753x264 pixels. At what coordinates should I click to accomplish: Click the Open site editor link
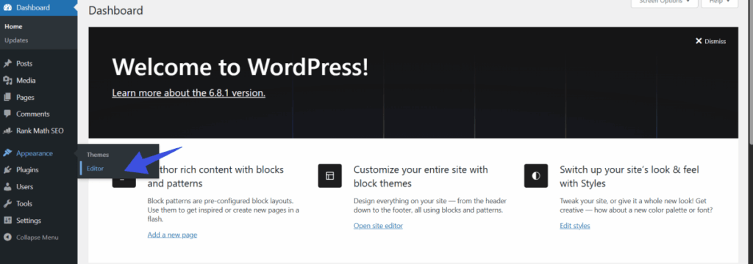pos(379,226)
